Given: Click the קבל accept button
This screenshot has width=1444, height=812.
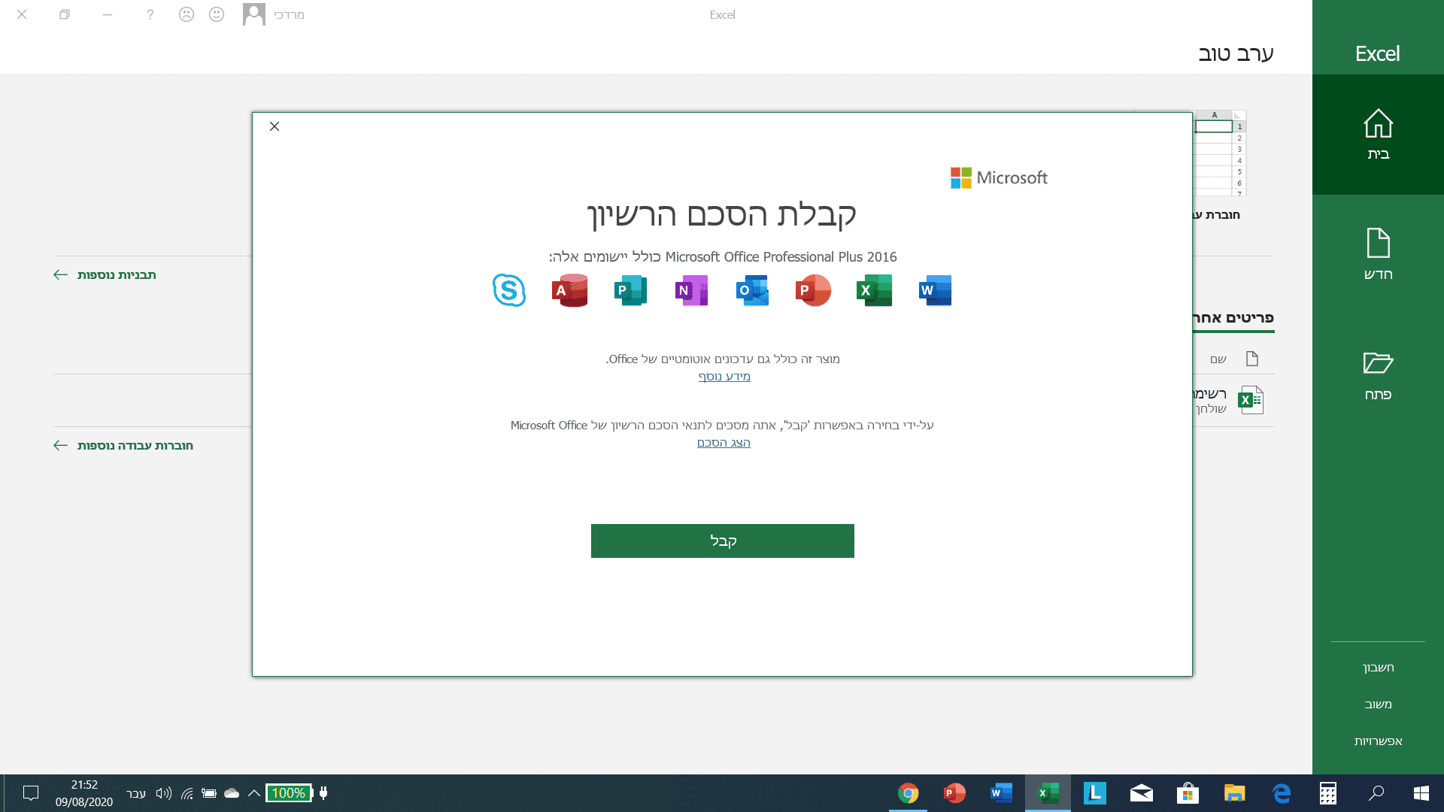Looking at the screenshot, I should point(722,541).
